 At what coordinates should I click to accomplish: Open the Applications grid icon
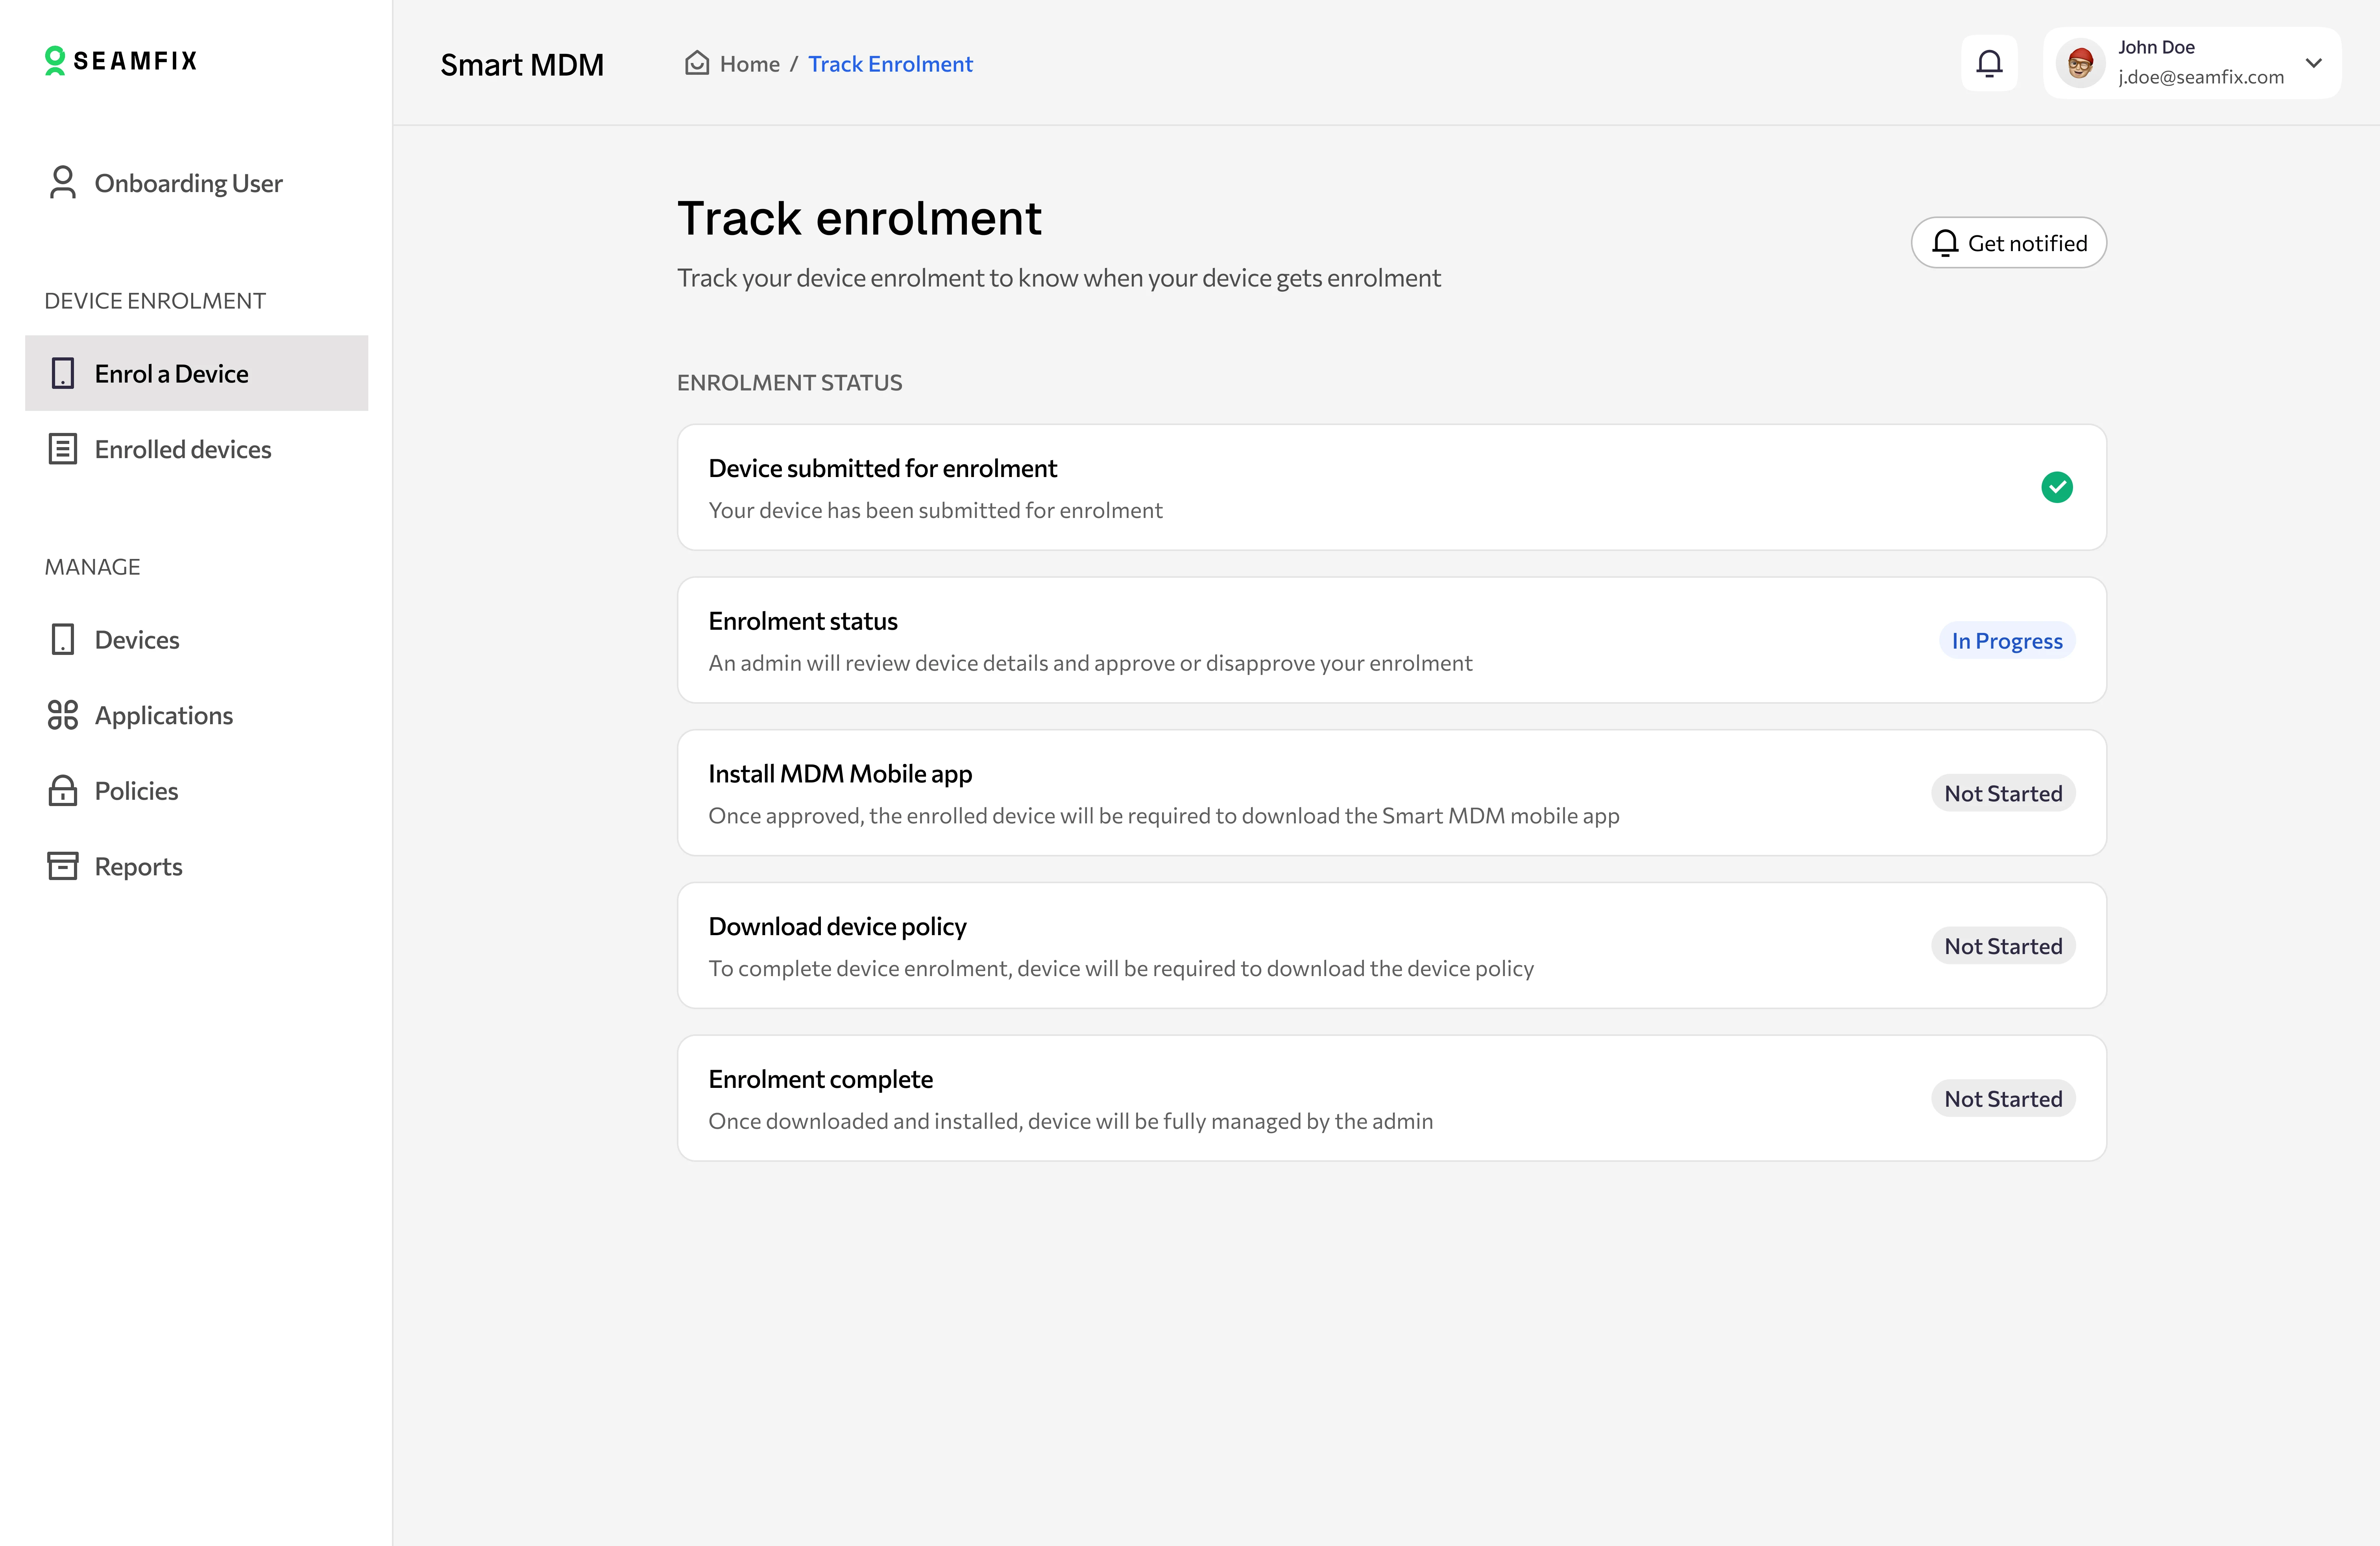pyautogui.click(x=62, y=715)
